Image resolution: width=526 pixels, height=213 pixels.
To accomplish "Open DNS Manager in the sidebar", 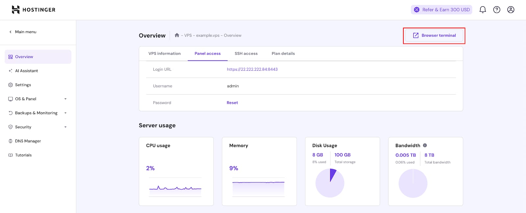I will pos(28,141).
